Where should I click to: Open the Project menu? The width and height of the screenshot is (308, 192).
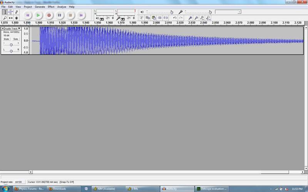point(28,7)
